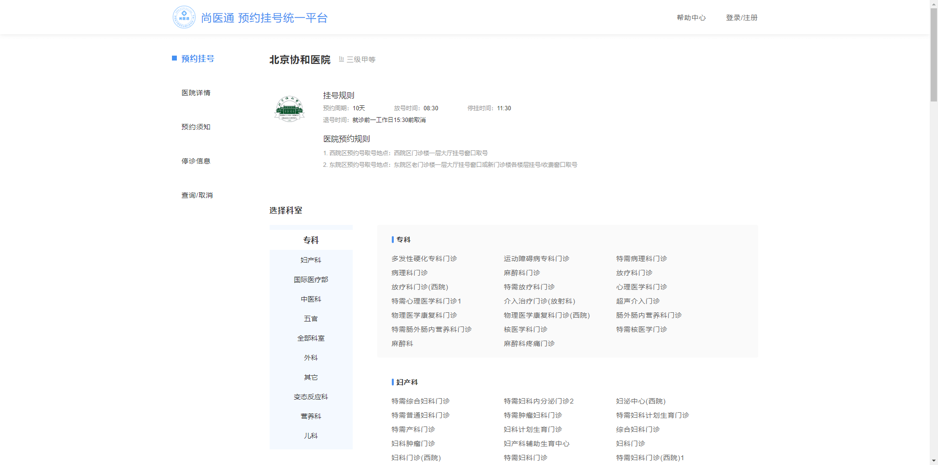
Task: Open 特需放疗科门诊
Action: 529,287
